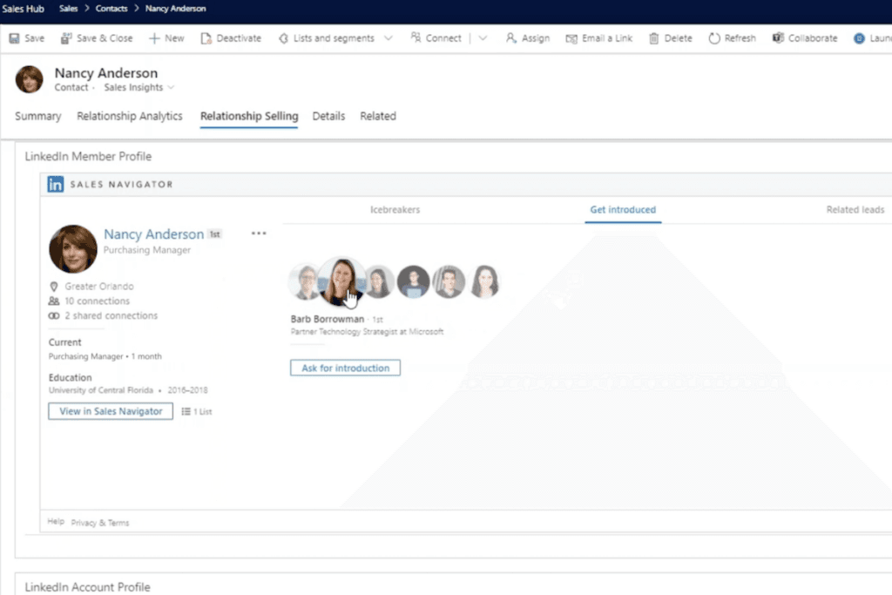Select the first connection avatar with glasses
Image resolution: width=892 pixels, height=595 pixels.
(x=304, y=281)
